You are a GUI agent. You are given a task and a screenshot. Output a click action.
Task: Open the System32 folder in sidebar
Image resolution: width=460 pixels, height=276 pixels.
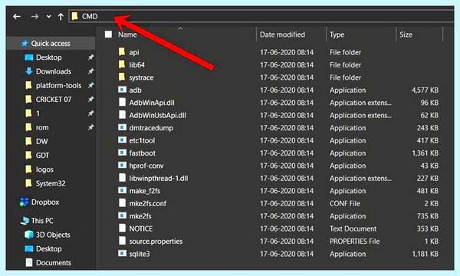click(51, 183)
